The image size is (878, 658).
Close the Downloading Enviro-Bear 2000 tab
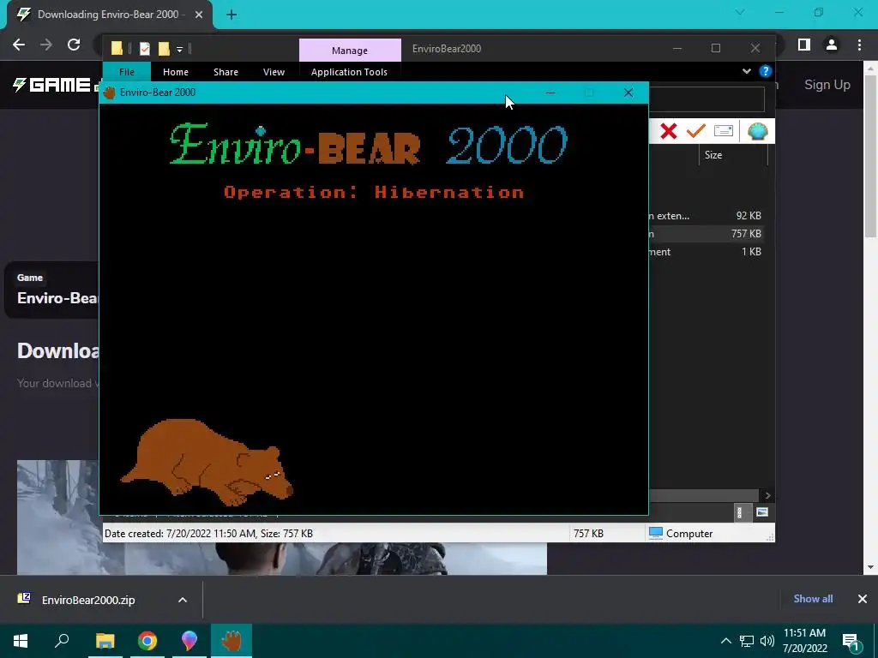pyautogui.click(x=199, y=15)
